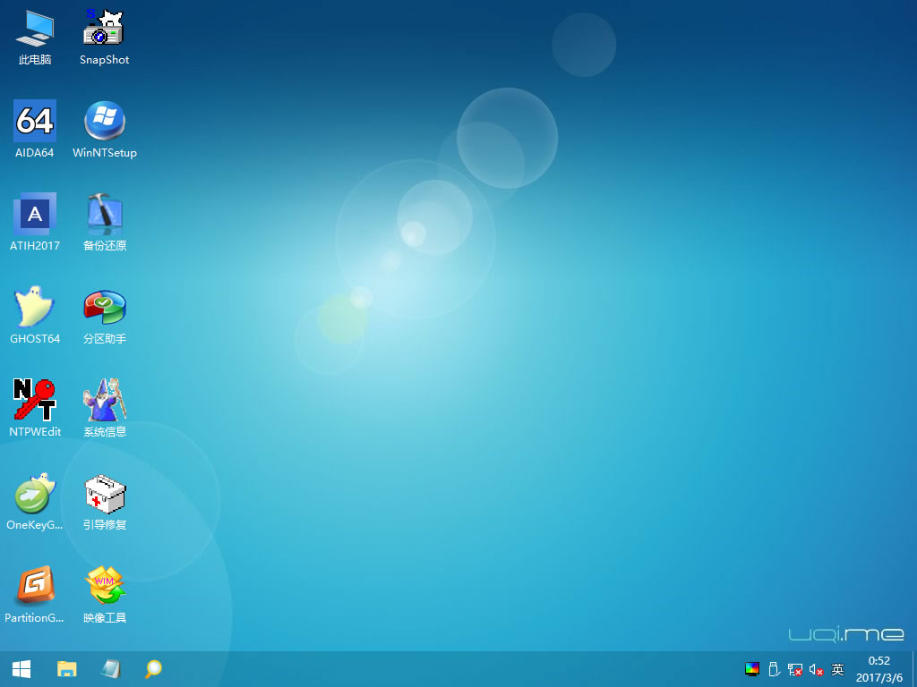917x687 pixels.
Task: Click the GHOST64 ghost icon
Action: click(35, 316)
